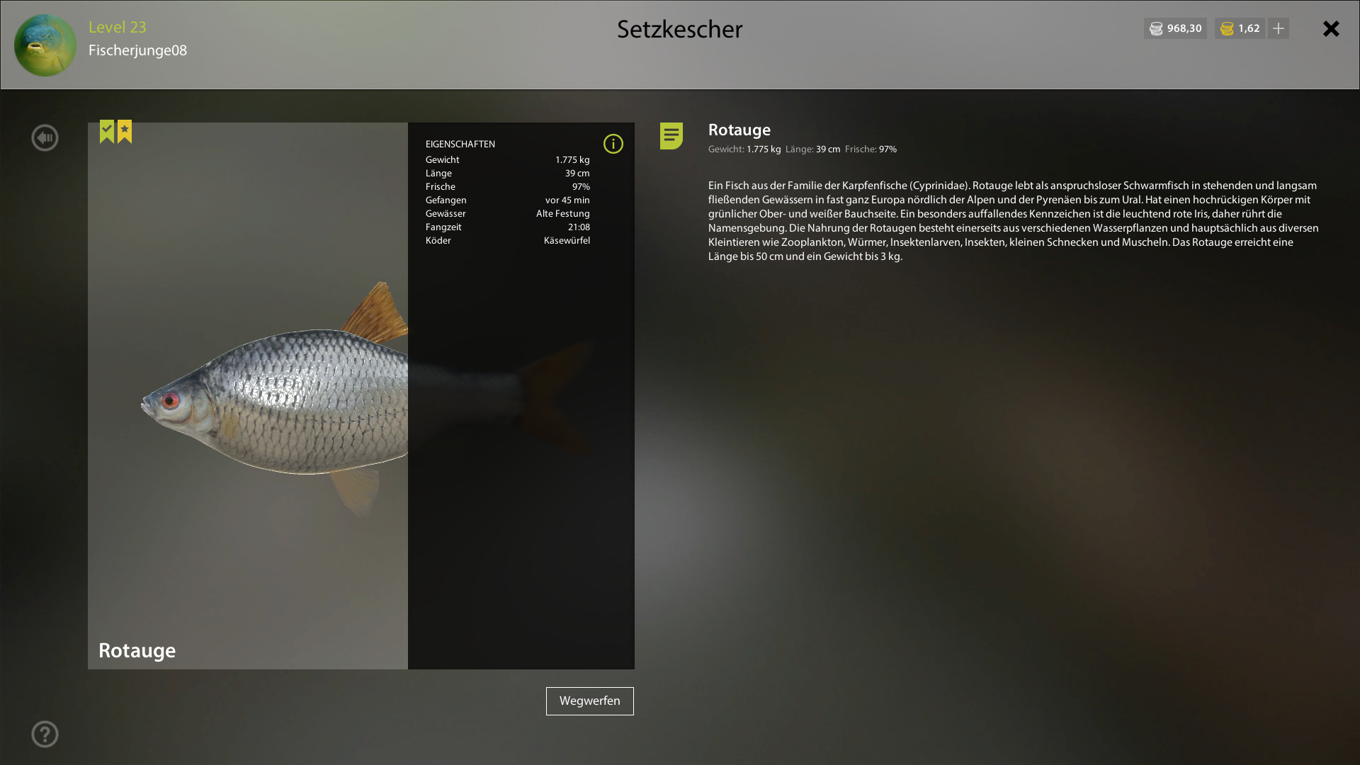Viewport: 1360px width, 765px height.
Task: Click the silver coins icon
Action: 1156,29
